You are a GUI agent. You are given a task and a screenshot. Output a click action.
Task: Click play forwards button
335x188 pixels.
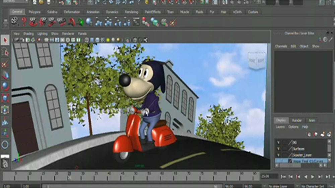pos(313,177)
